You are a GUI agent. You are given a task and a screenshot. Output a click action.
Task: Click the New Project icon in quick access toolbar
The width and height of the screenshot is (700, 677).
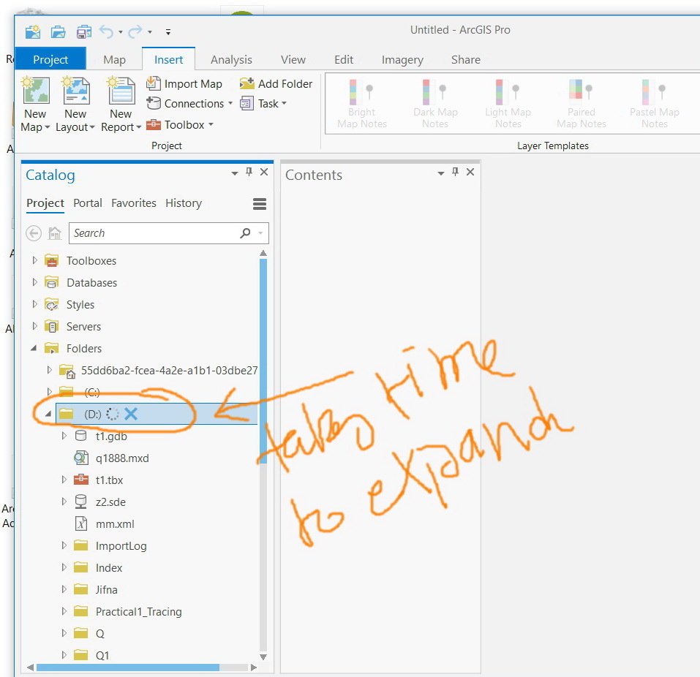[33, 32]
